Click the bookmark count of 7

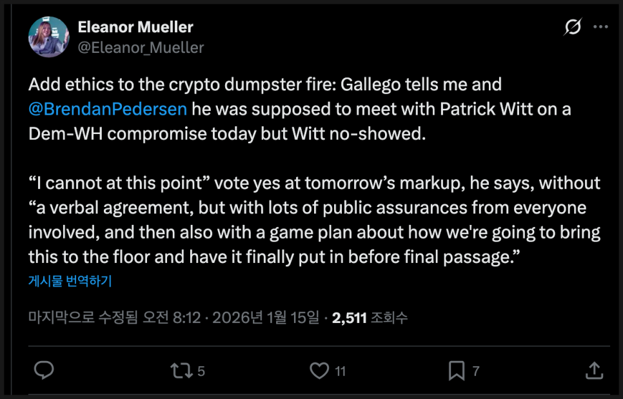point(476,371)
